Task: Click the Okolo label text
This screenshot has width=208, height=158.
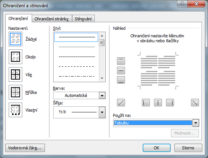Action: coord(31,57)
